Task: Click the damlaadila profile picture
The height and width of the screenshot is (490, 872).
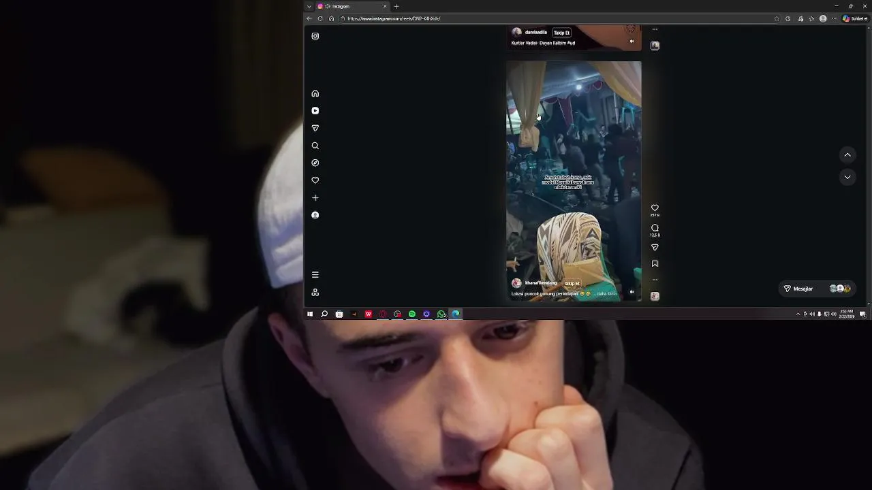Action: tap(516, 32)
